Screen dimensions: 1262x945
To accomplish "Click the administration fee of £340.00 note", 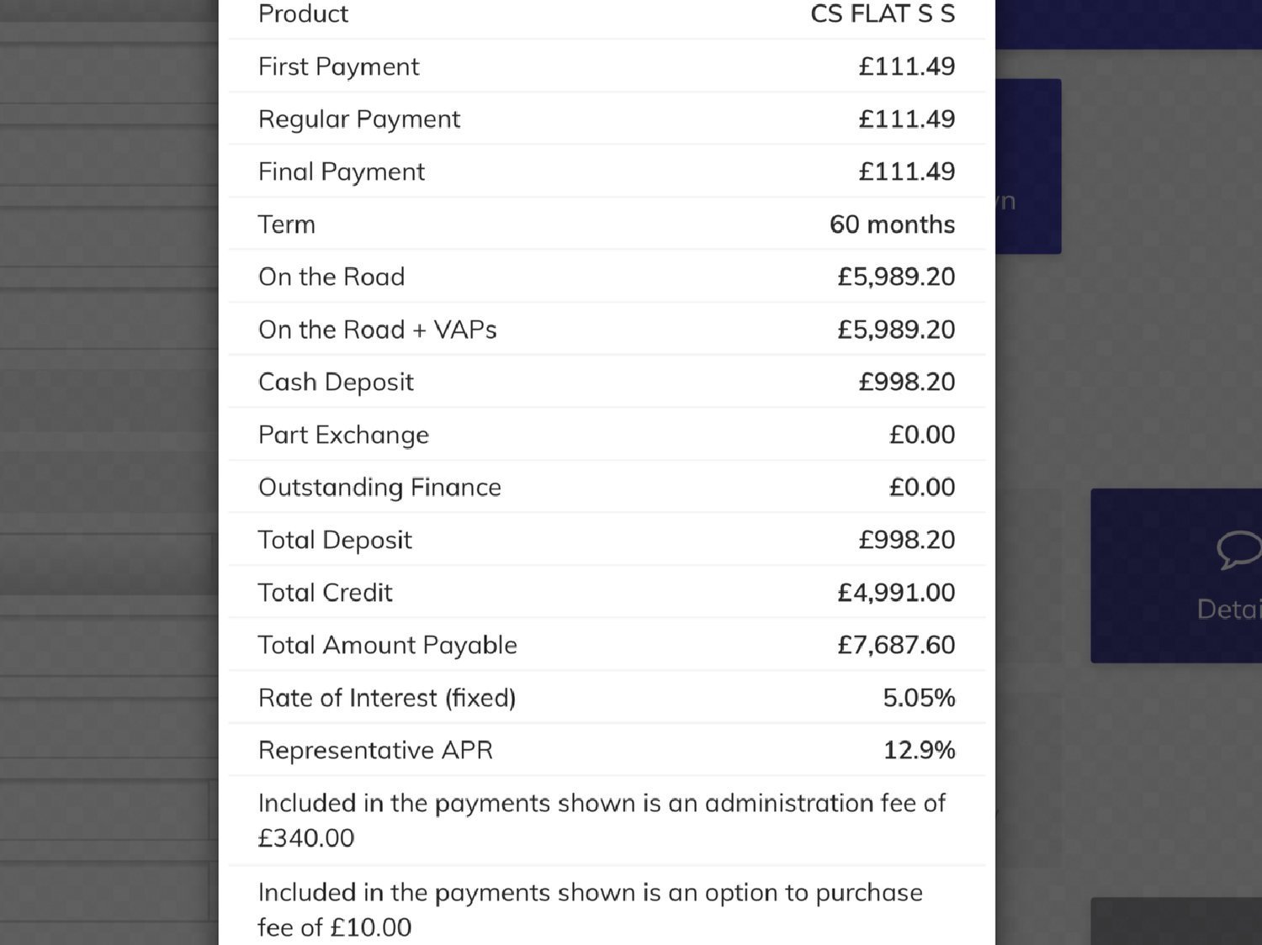I will (602, 821).
